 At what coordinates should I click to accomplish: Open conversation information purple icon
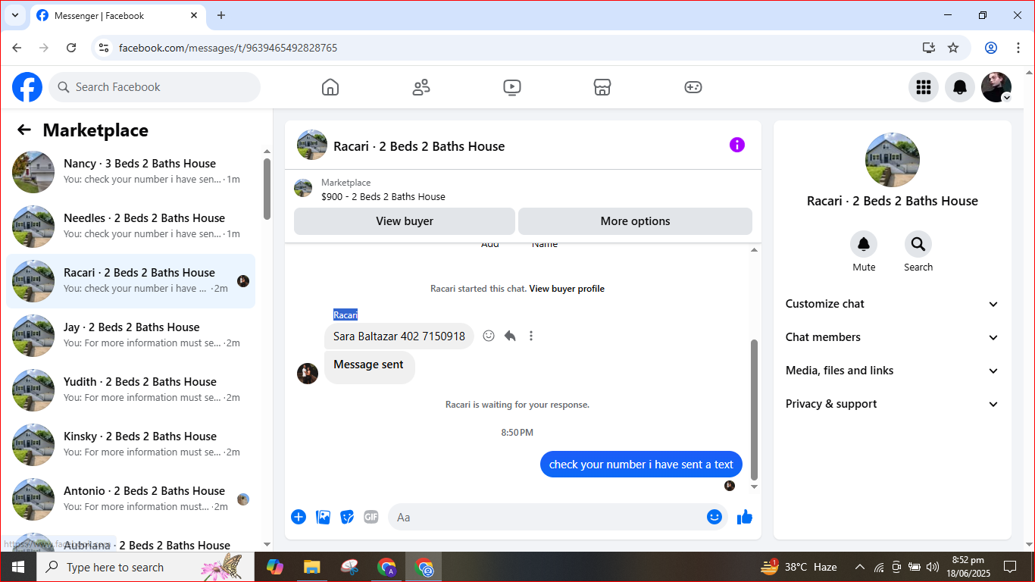tap(737, 145)
